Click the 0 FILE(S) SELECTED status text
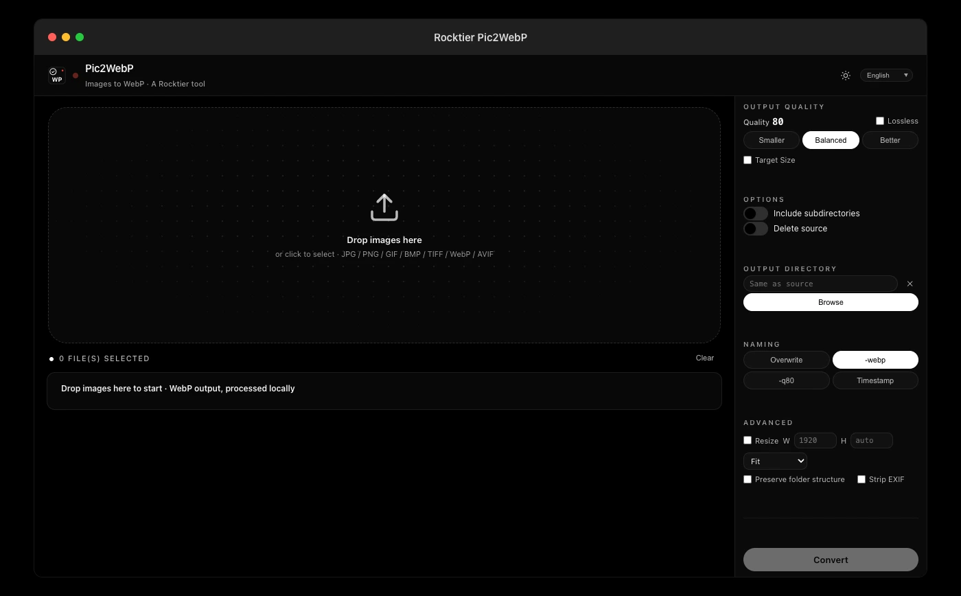The image size is (961, 596). pos(104,358)
